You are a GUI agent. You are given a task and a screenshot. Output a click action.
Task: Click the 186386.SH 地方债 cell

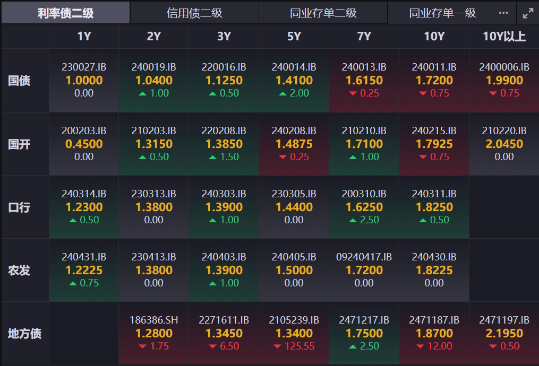tap(153, 333)
